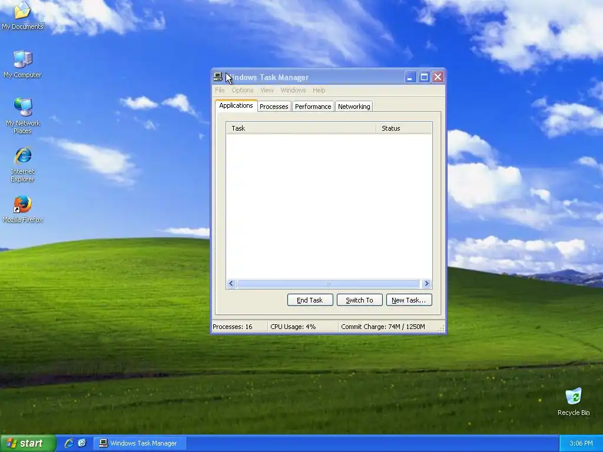Click the taskbar clock showing 3:06 PM
Viewport: 603px width, 452px height.
(581, 444)
